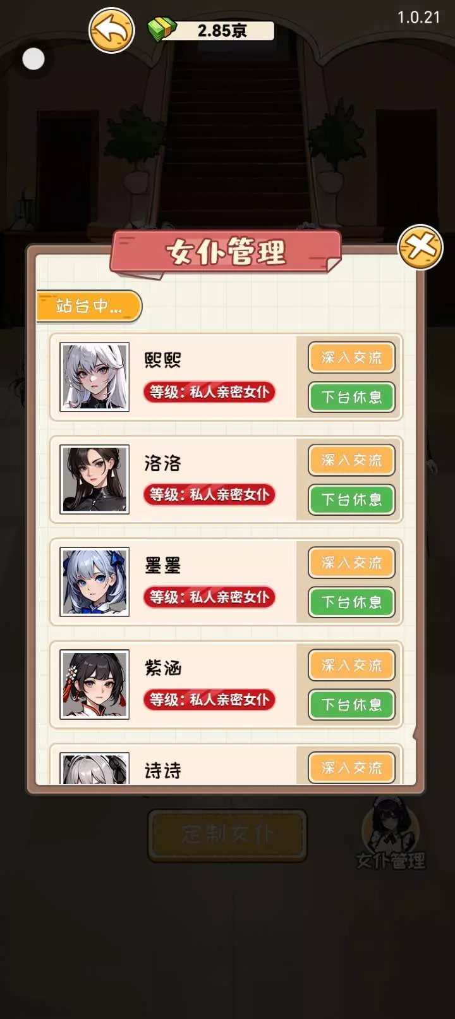This screenshot has width=455, height=1019.
Task: Click 下台休息 for 熙熙
Action: [x=351, y=397]
